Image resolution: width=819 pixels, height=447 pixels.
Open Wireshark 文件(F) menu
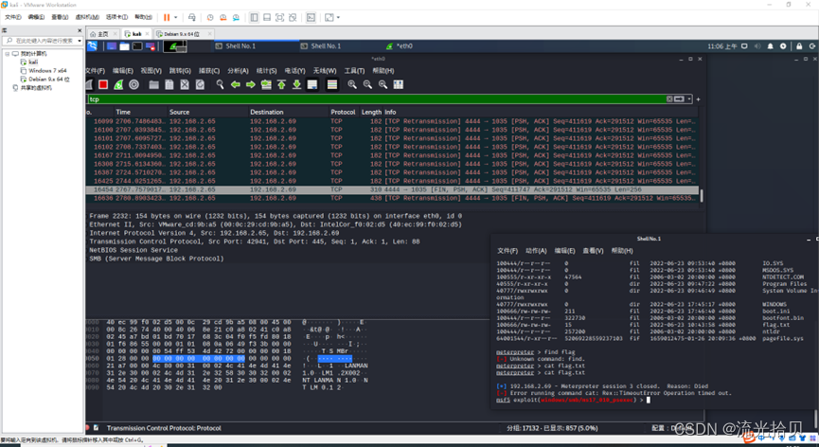[95, 70]
